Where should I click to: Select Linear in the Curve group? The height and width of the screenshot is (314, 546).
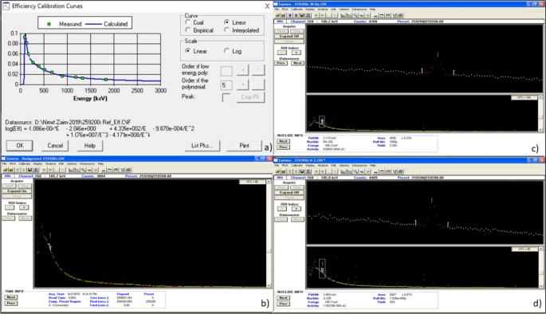[x=226, y=22]
